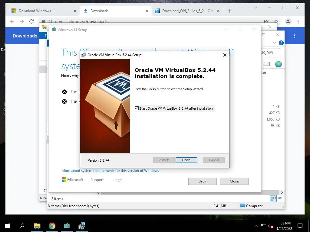Click the muted volume tray icon
The image size is (310, 232).
tap(271, 226)
